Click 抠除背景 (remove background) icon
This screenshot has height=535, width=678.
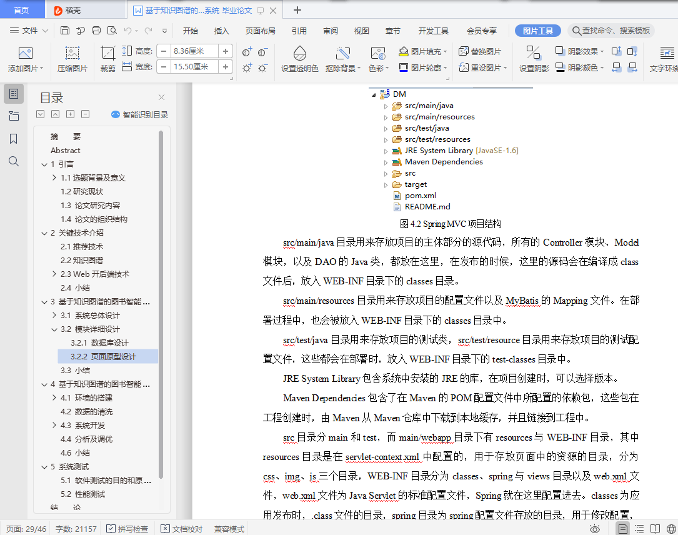(343, 54)
